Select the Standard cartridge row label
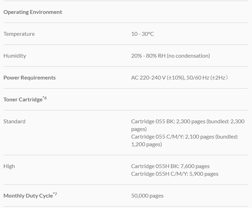252x208 pixels. coord(14,122)
